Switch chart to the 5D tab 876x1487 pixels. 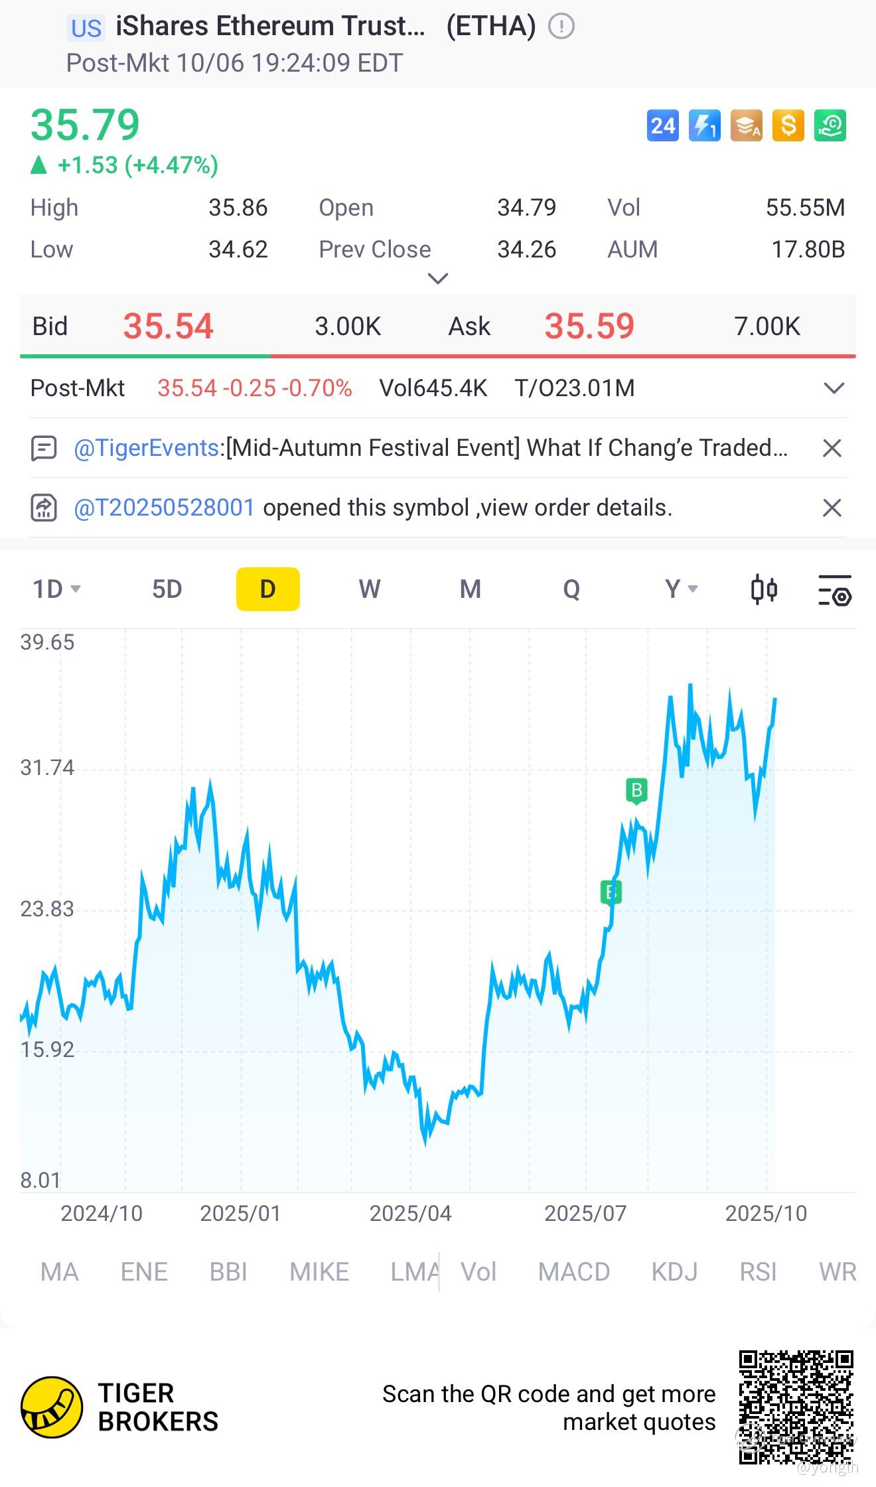[167, 589]
